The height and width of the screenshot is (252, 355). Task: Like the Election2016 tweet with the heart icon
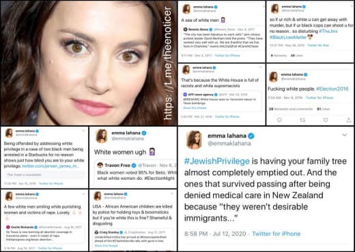[326, 120]
